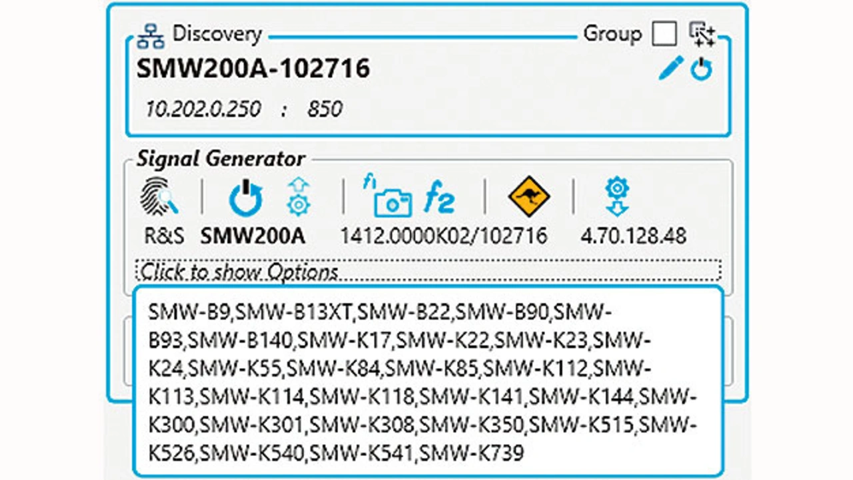This screenshot has width=853, height=480.
Task: Edit device name with pencil icon
Action: point(670,69)
